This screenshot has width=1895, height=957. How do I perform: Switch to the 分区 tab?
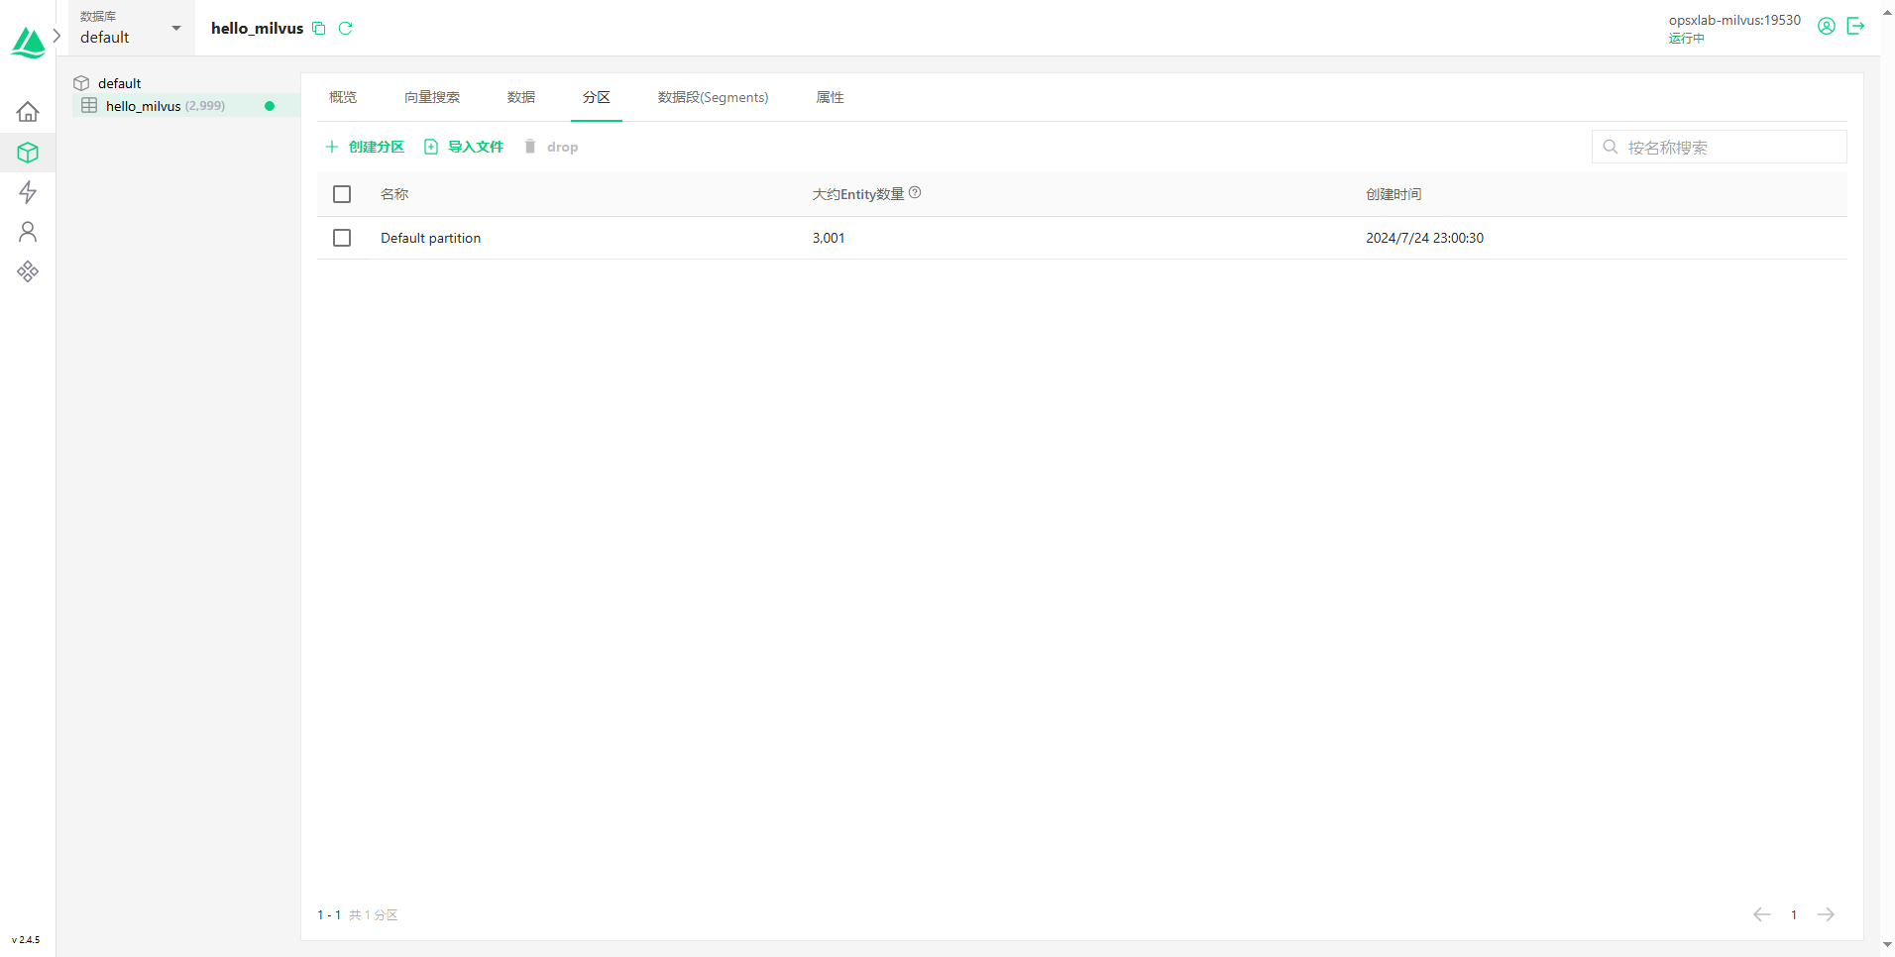(597, 97)
